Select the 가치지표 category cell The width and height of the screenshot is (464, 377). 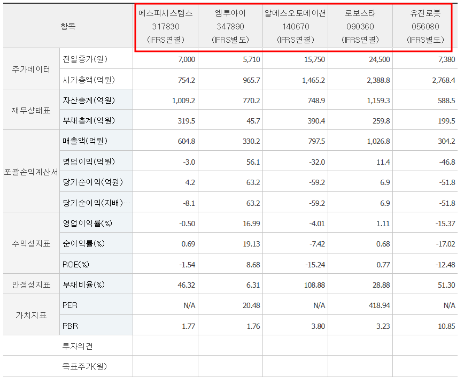pos(31,315)
